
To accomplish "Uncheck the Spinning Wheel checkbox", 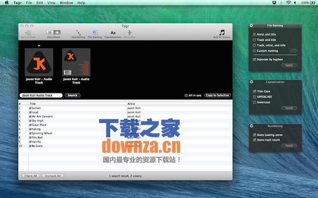I will pos(30,134).
